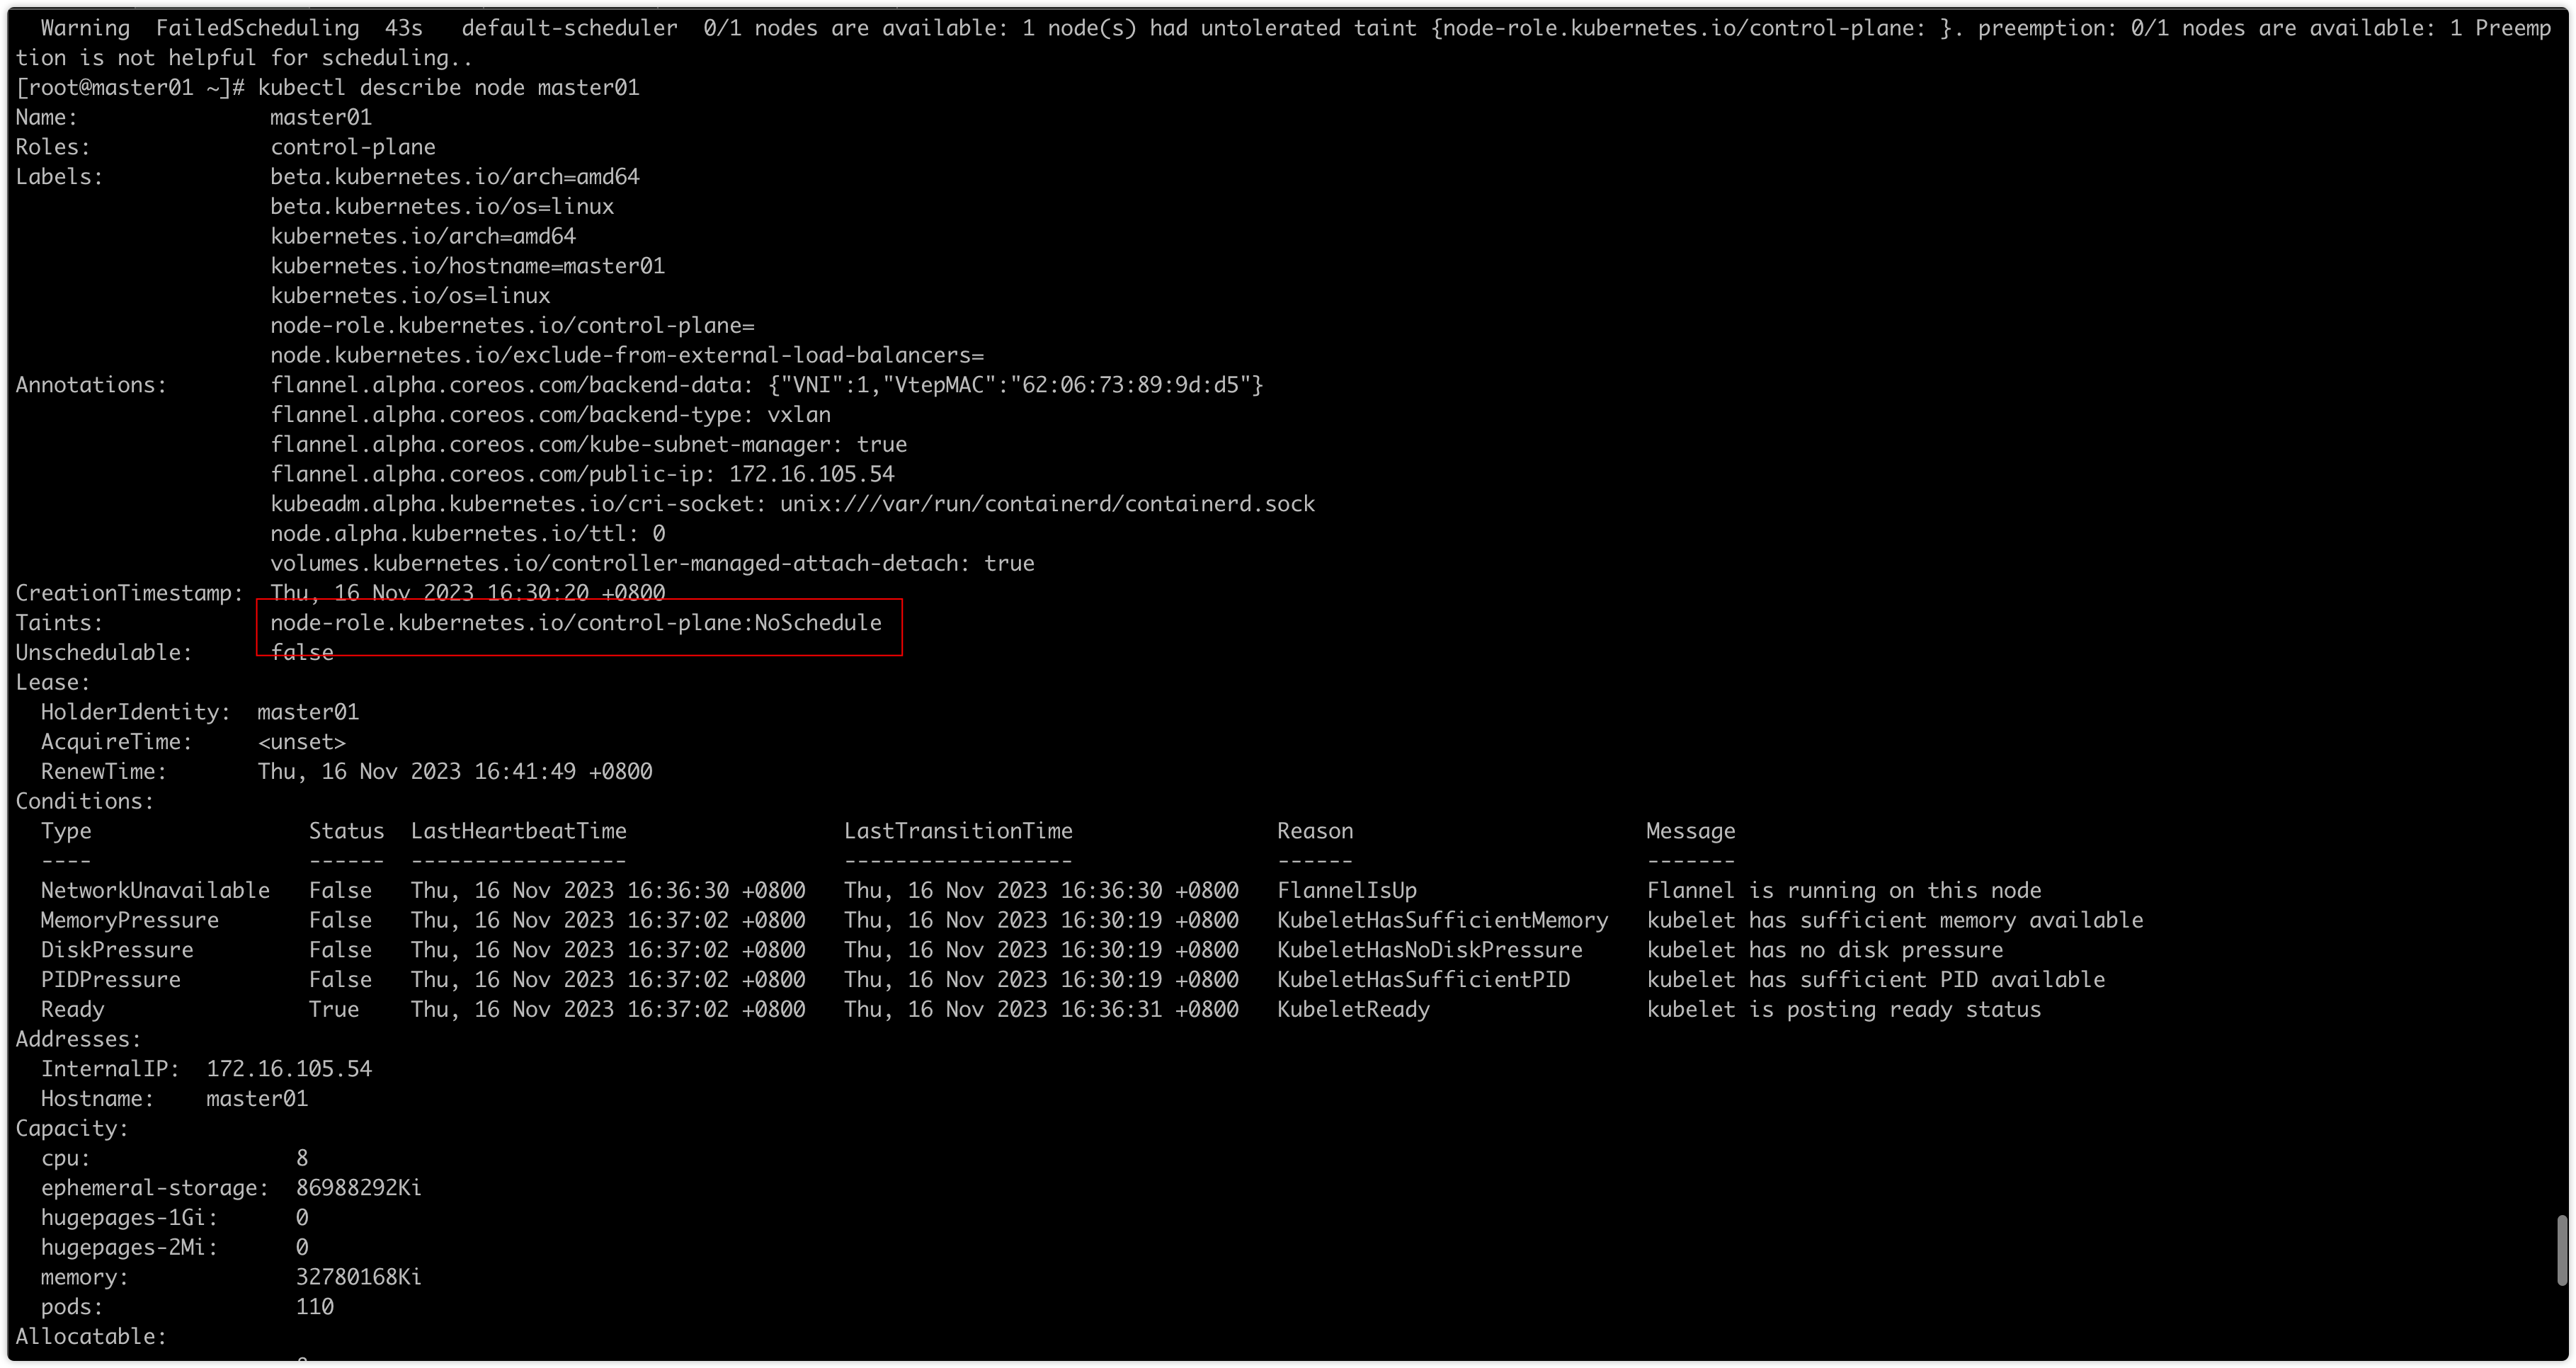The height and width of the screenshot is (1368, 2576).
Task: Click the terminal scrollbar thumb on the right
Action: [2561, 1250]
